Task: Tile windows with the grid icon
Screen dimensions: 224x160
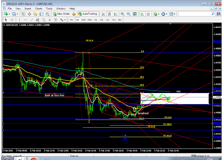Action: pos(134,14)
